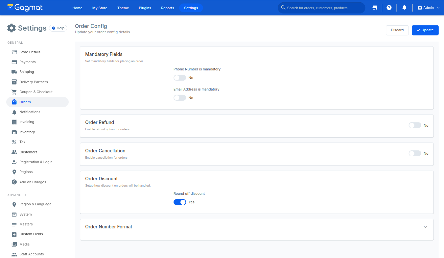Click the Update button

[x=425, y=30]
